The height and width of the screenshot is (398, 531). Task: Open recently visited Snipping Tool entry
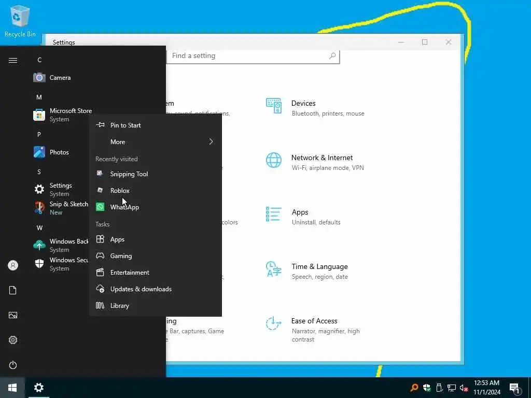156,174
